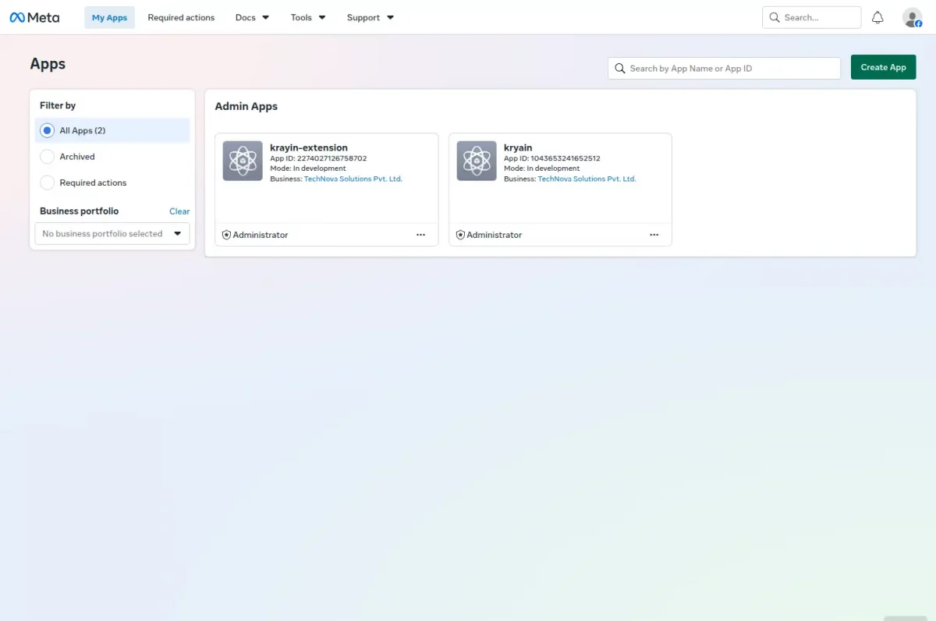Expand the Docs menu

coord(252,17)
